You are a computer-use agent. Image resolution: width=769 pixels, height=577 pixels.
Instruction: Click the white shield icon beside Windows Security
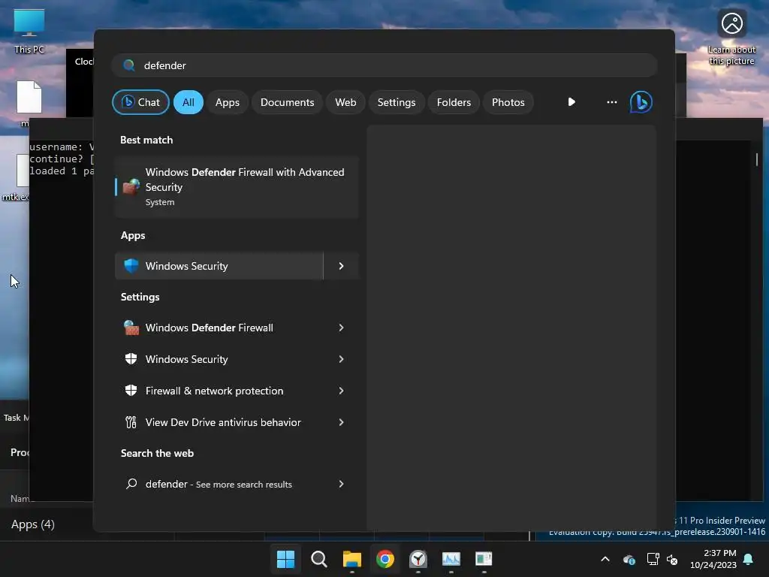coord(131,359)
